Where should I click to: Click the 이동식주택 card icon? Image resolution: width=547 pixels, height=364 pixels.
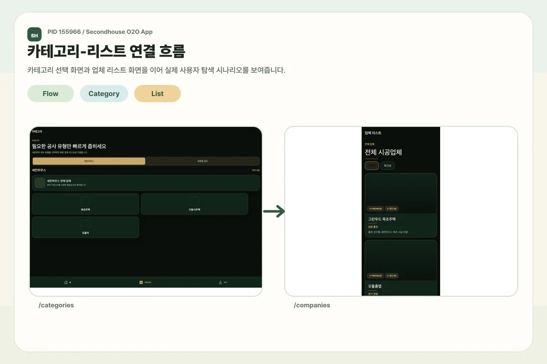[x=194, y=201]
